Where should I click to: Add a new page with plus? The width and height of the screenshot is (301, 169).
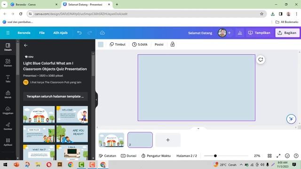click(168, 140)
